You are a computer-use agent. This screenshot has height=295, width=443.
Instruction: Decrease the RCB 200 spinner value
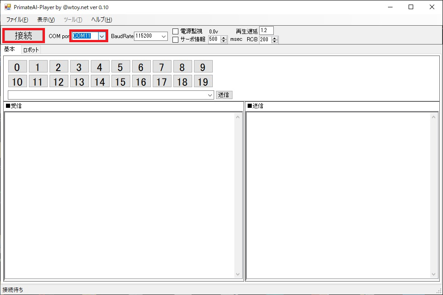[275, 41]
